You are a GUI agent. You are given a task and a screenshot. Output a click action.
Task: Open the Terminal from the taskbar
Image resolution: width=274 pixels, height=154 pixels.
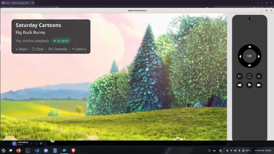[x=28, y=151]
